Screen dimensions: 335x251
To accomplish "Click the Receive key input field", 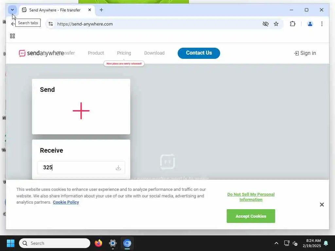I will click(81, 168).
